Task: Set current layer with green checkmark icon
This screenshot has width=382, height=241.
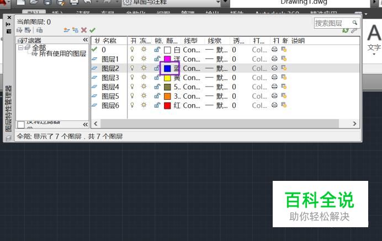Action: [x=92, y=30]
